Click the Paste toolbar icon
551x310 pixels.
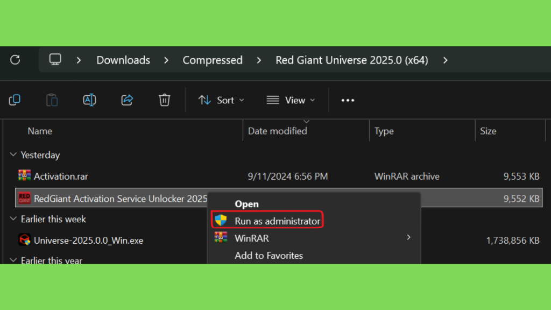click(52, 100)
